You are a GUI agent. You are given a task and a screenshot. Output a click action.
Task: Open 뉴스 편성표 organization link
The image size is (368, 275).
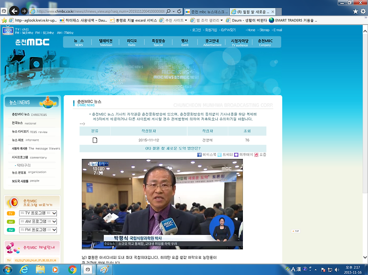[29, 173]
